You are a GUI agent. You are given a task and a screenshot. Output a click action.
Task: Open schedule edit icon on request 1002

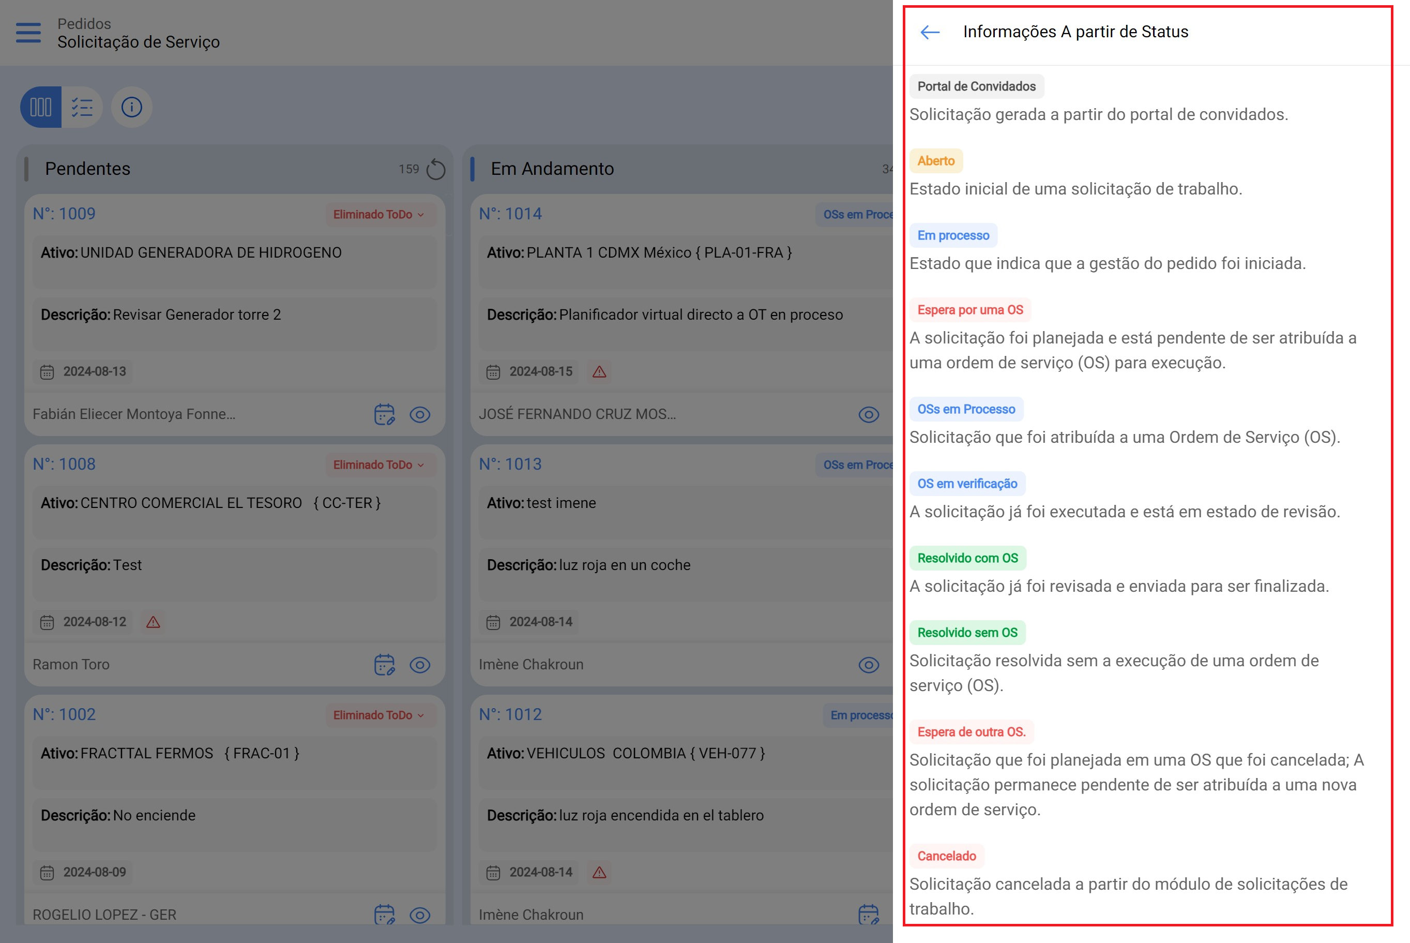385,915
